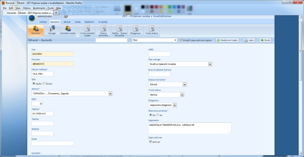Switch to the Adrese tab
The height and width of the screenshot is (157, 304).
point(67,22)
